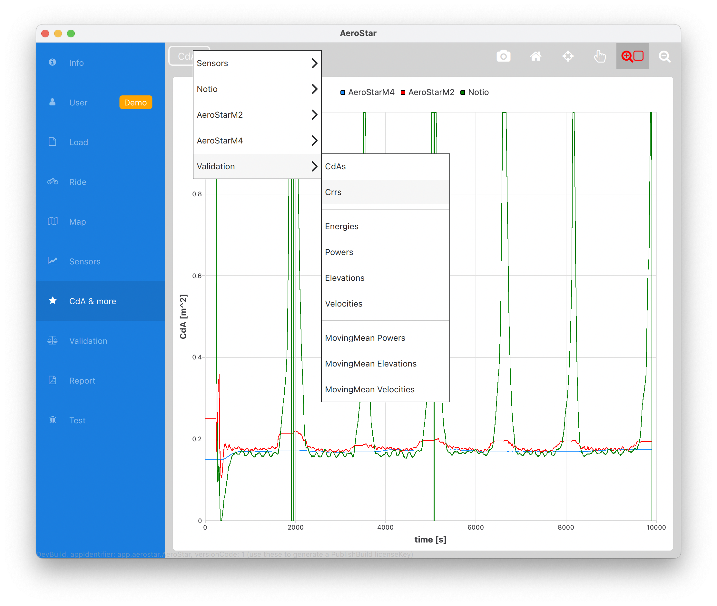Click the camera snapshot icon
Screen dimensions: 717x606
pyautogui.click(x=503, y=56)
